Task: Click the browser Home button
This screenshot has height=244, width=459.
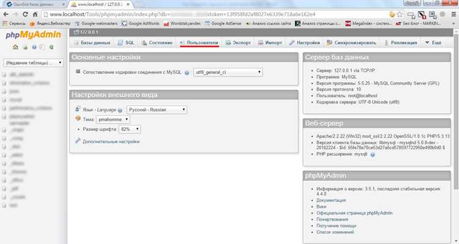Action: (x=35, y=14)
